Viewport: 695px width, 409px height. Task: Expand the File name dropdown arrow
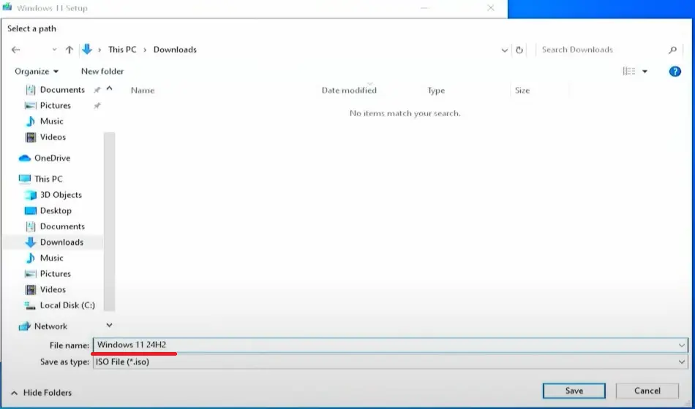(x=681, y=345)
